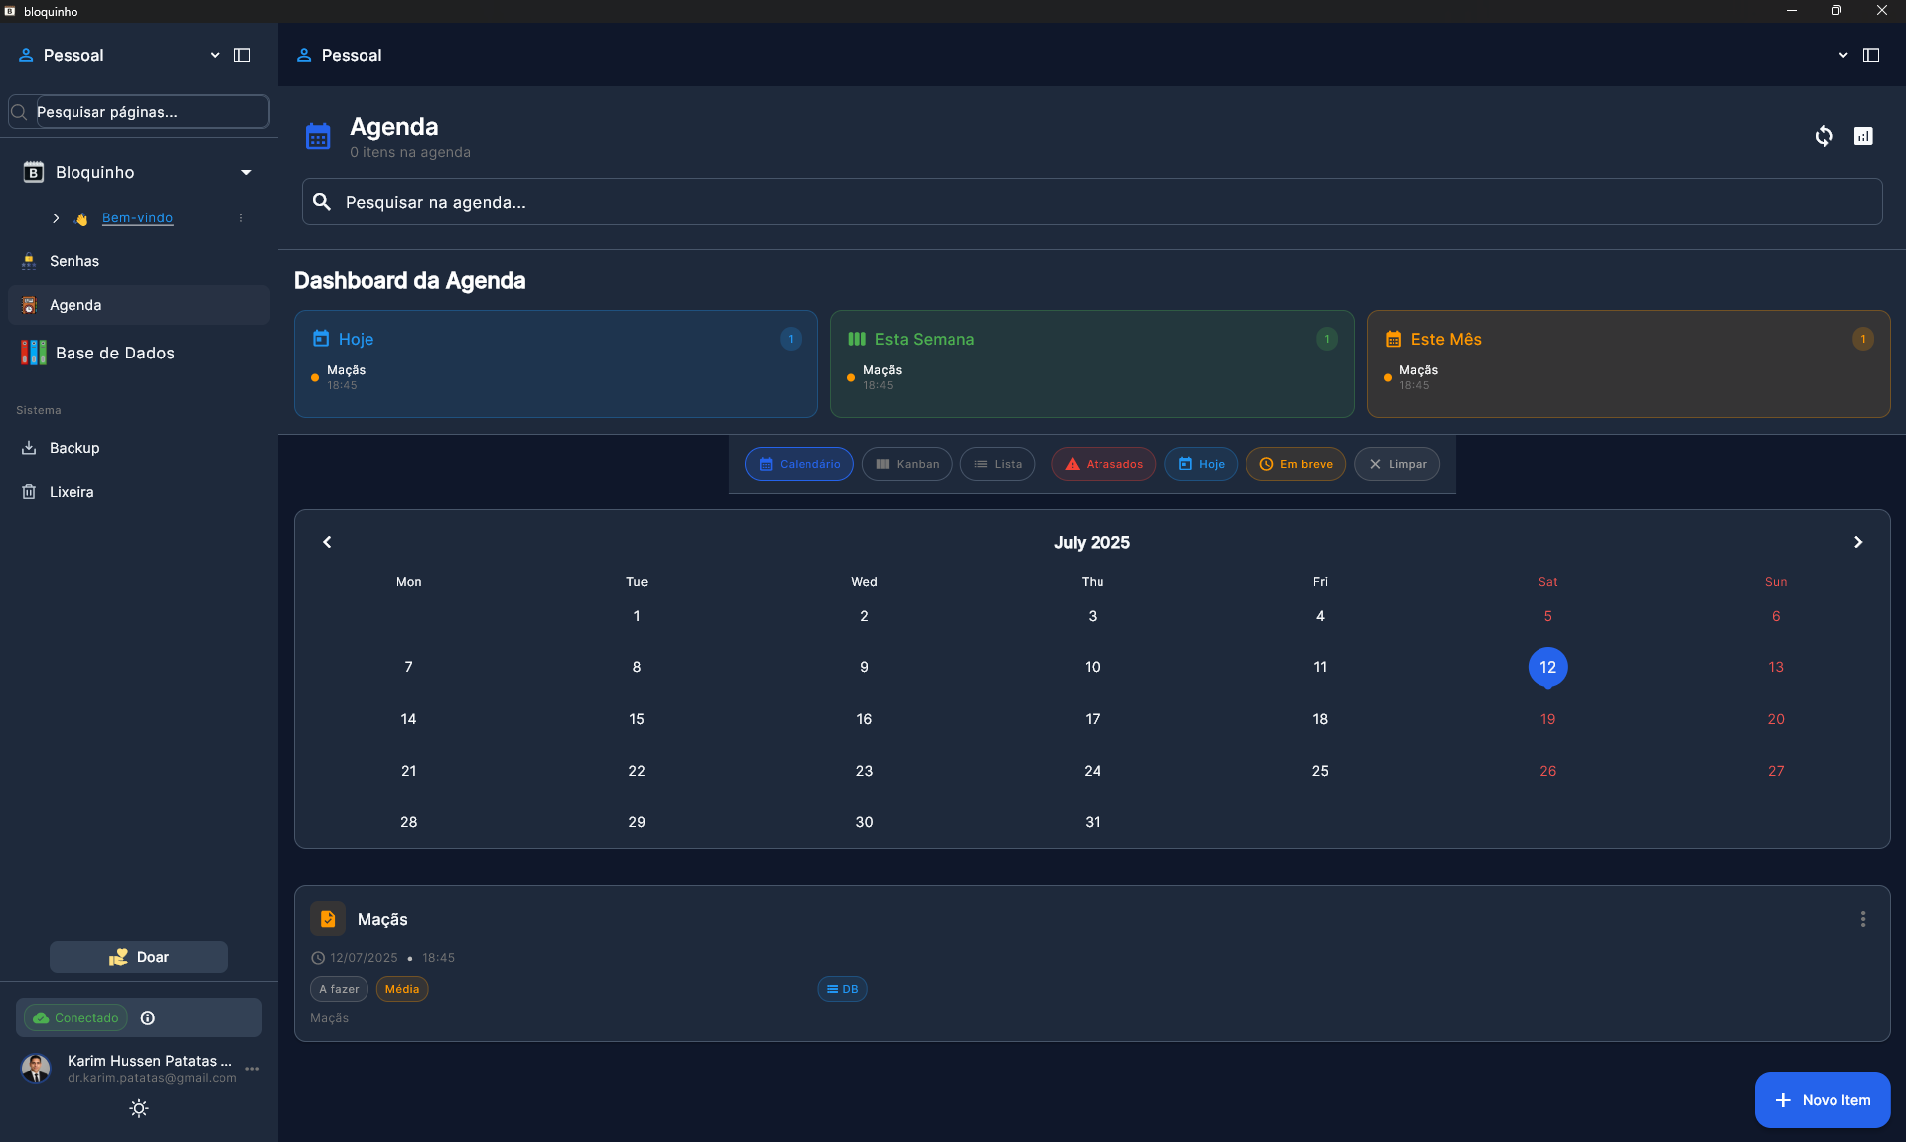Open user account options ellipsis

252,1069
